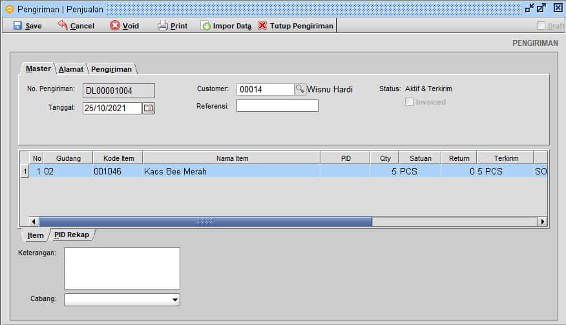Screen dimensions: 566x325
Task: Toggle the Draft checkbox in toolbar
Action: click(541, 26)
